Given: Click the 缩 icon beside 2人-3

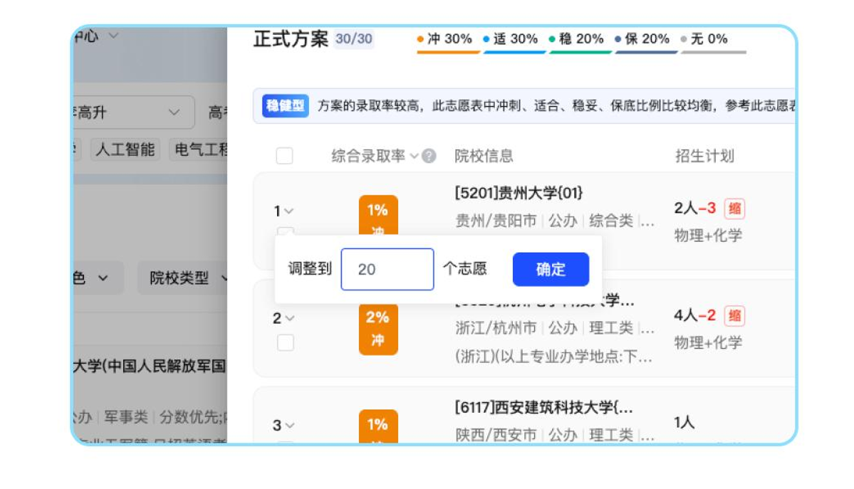Looking at the screenshot, I should [734, 209].
